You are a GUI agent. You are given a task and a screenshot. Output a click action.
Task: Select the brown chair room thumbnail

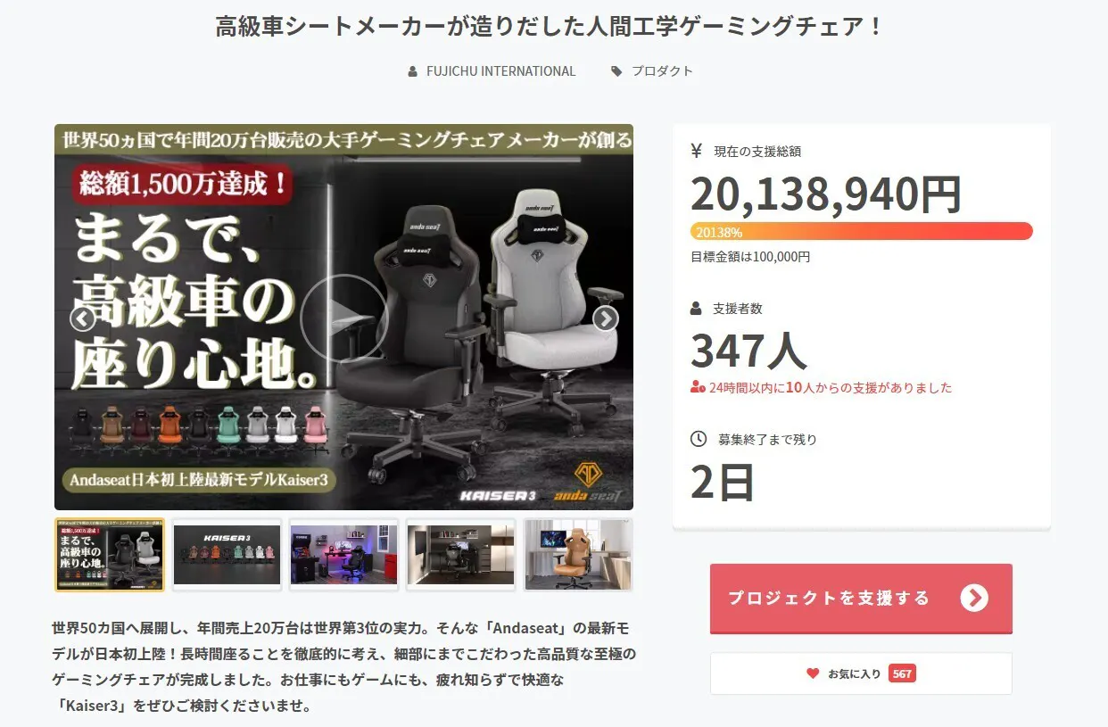[578, 555]
